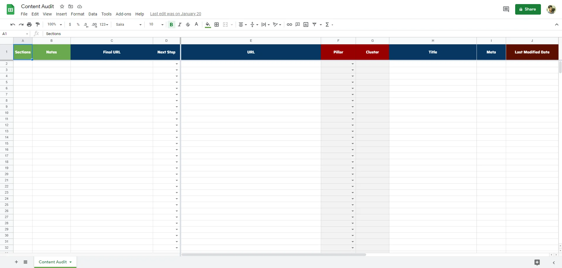Toggle italic formatting

pyautogui.click(x=180, y=25)
